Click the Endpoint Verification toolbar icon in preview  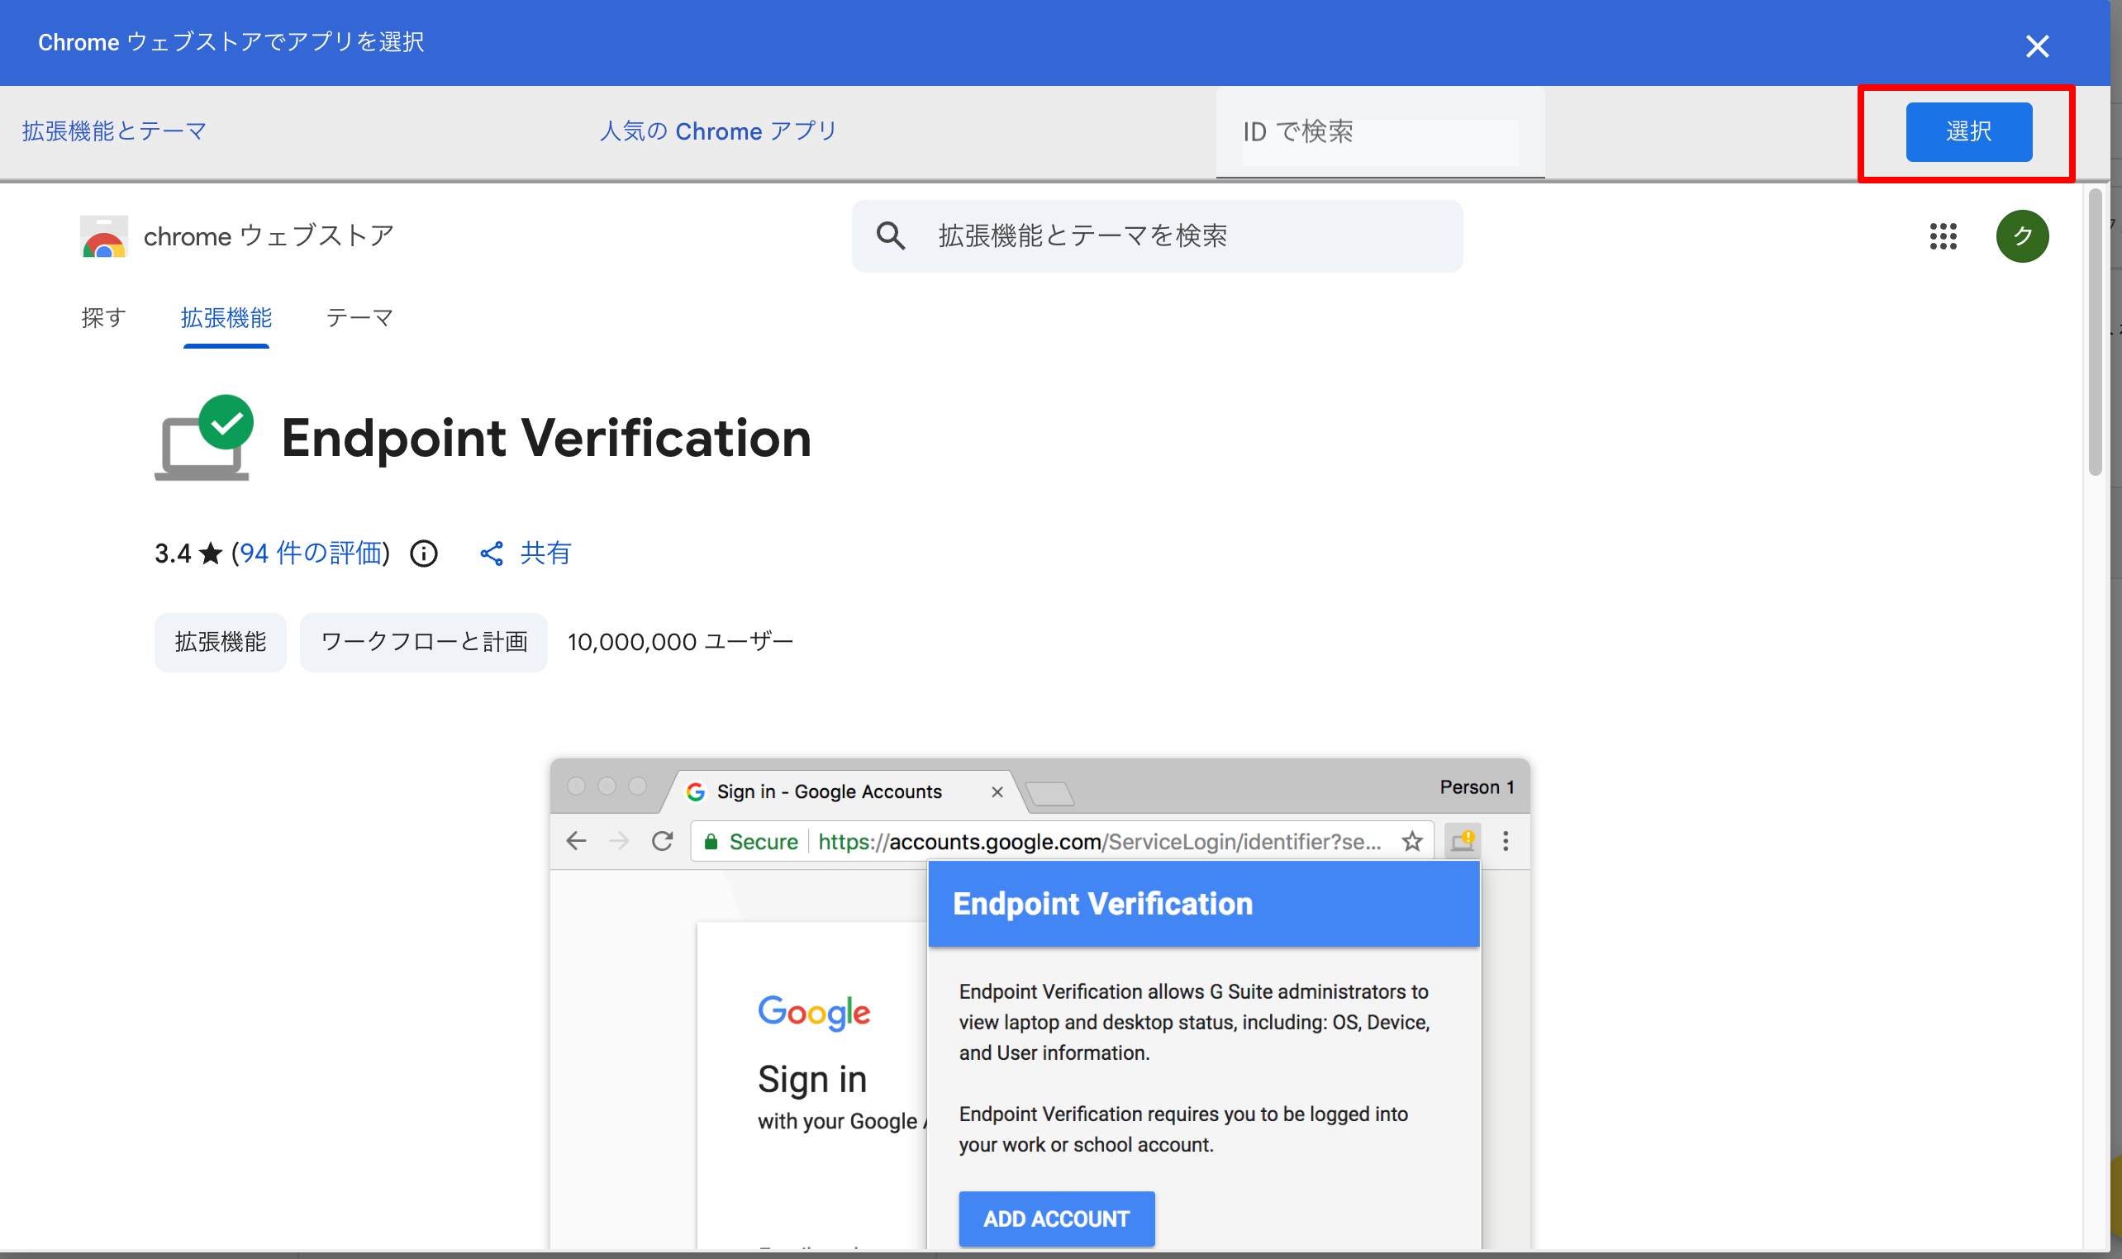pos(1463,842)
